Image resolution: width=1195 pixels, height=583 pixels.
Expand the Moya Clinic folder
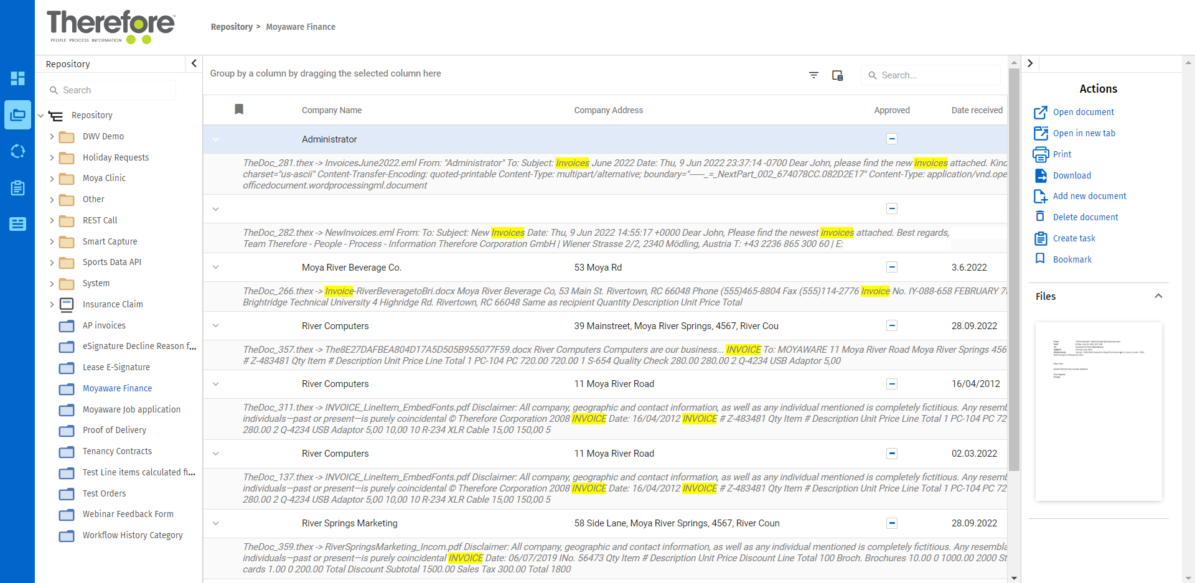52,179
